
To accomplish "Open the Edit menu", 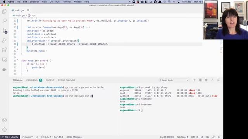I will pyautogui.click(x=25, y=2).
